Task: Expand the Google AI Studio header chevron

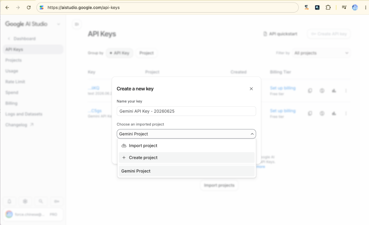Action: 58,24
